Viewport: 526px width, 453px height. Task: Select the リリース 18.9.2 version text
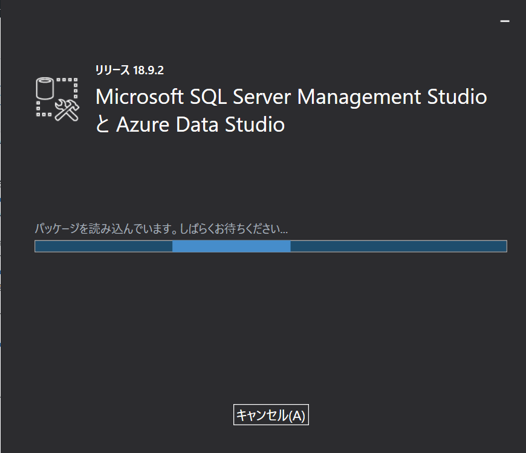tap(129, 70)
